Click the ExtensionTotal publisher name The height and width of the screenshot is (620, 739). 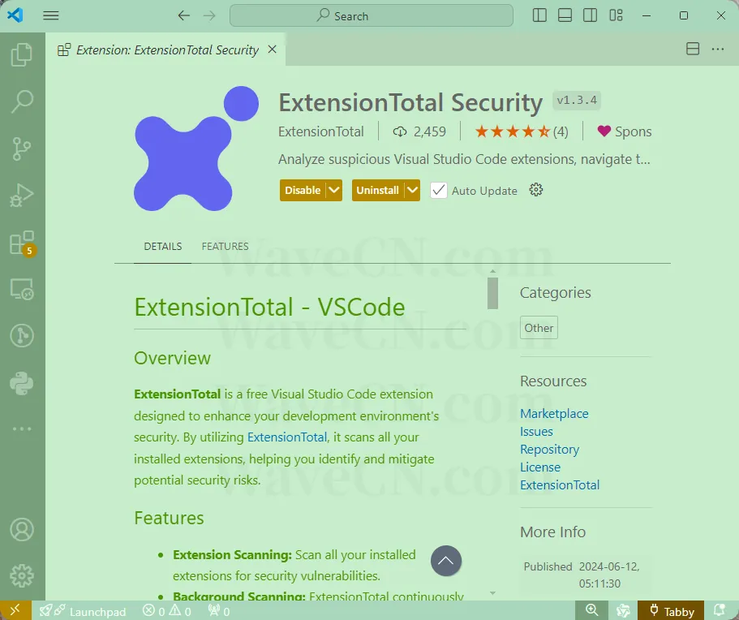[x=321, y=131]
